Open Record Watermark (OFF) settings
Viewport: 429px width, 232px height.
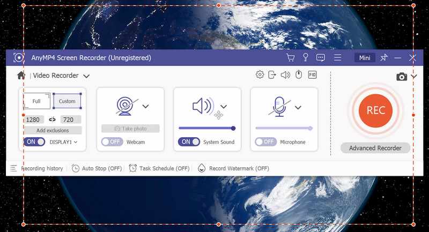click(239, 168)
